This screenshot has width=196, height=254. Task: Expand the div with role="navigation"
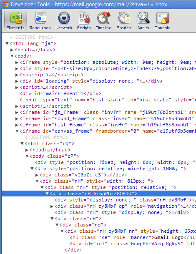[52, 206]
